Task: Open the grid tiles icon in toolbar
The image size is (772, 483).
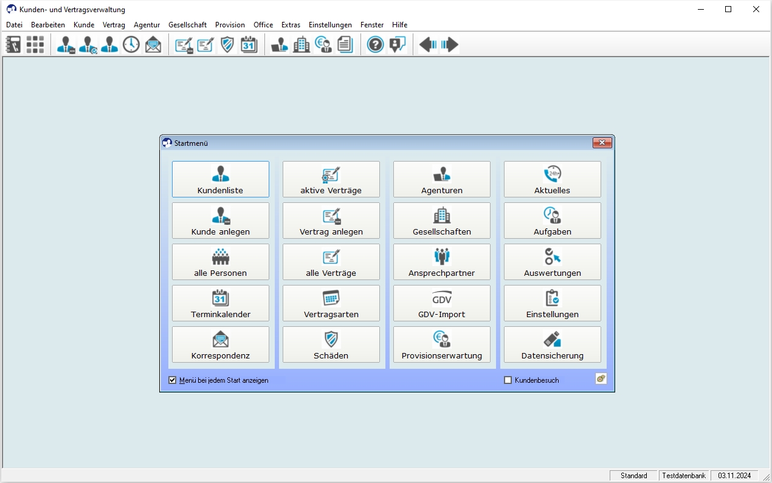Action: [35, 44]
